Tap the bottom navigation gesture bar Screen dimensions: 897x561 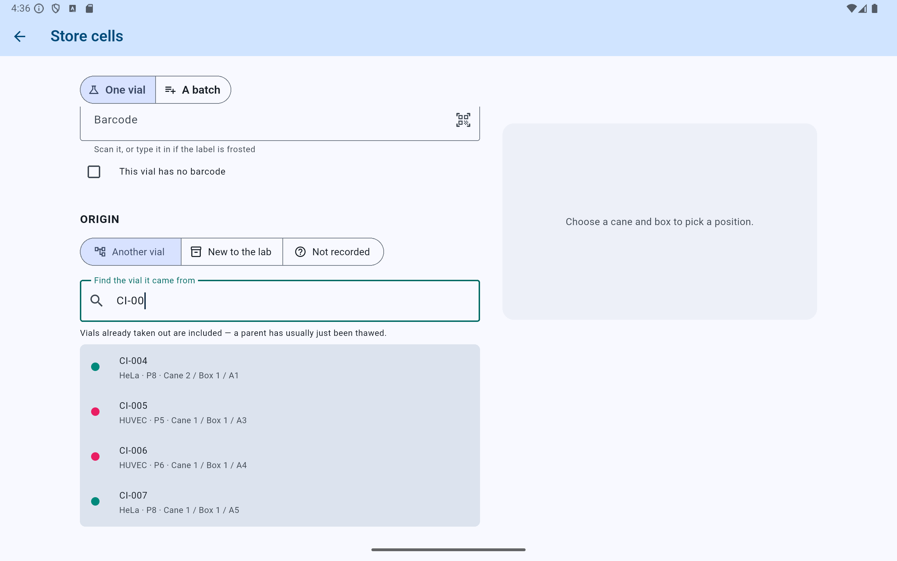448,549
